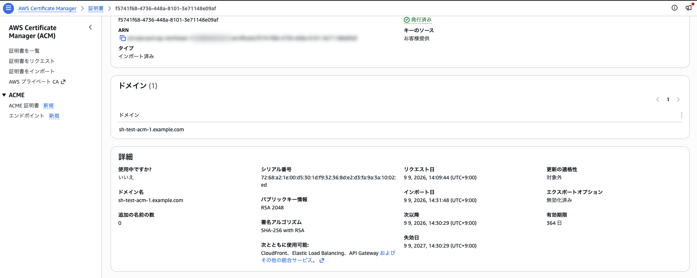Select the 無効化済み export option value
Viewport: 697px width, 278px height.
[559, 200]
